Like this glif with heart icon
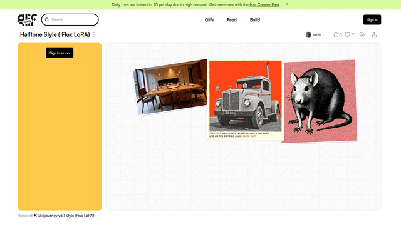401x225 pixels. 347,35
